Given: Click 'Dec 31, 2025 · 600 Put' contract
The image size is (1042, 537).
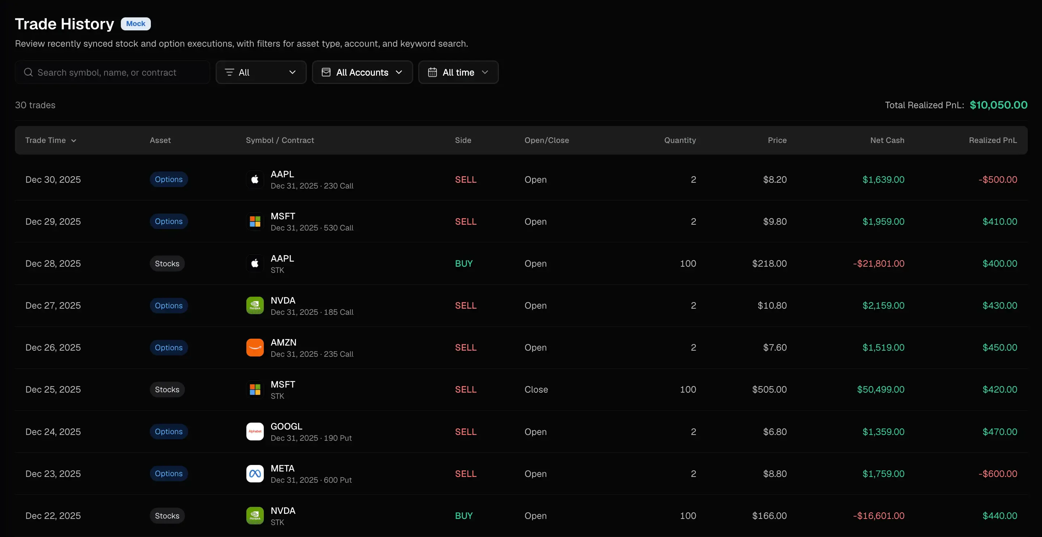Looking at the screenshot, I should (311, 480).
